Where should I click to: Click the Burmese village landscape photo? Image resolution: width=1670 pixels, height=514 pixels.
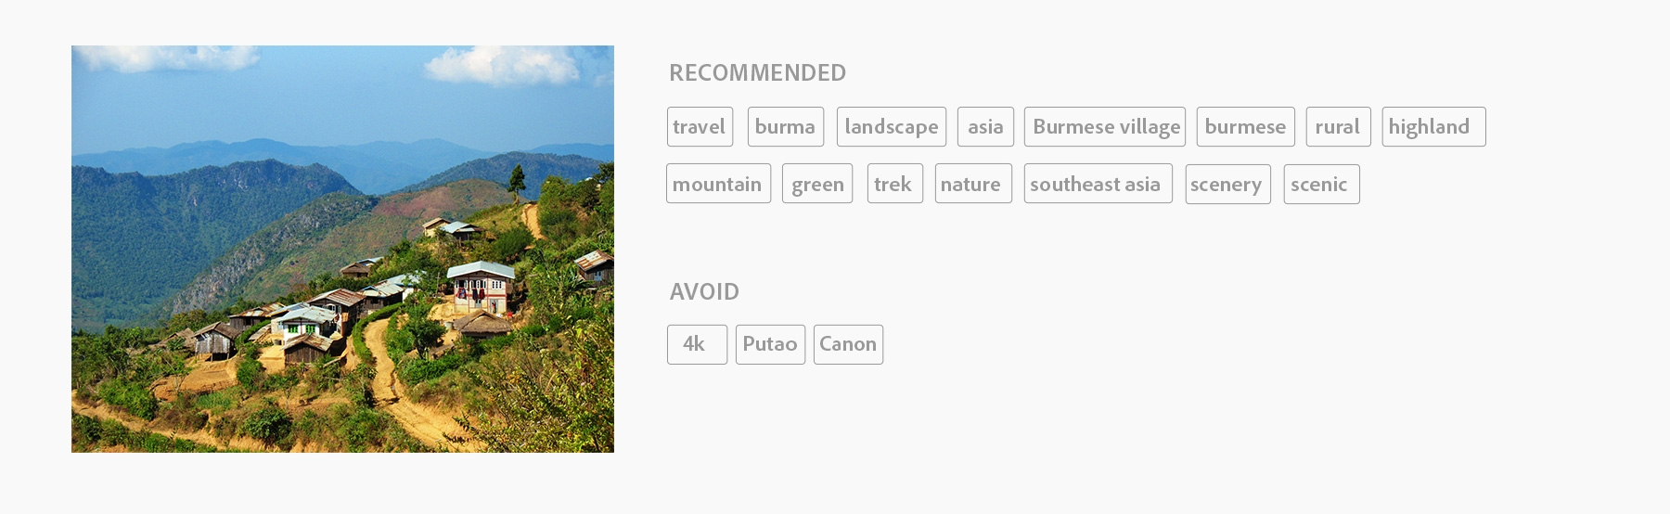tap(342, 249)
